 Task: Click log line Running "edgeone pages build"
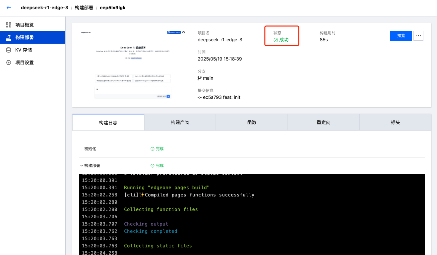click(x=167, y=188)
